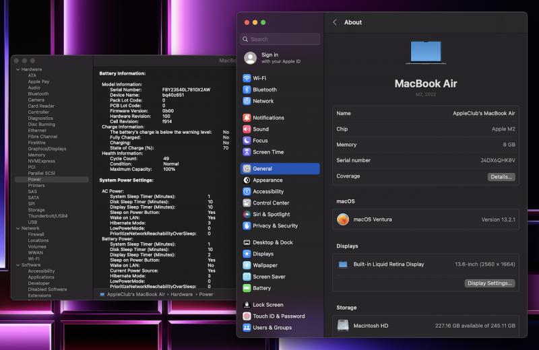
Task: Click the Version 13.2.1 text
Action: point(498,219)
